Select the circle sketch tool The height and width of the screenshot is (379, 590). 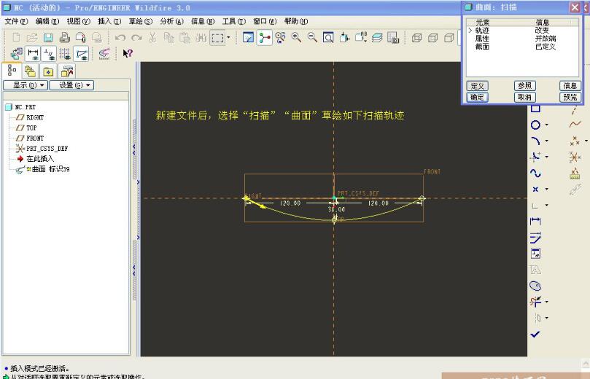pyautogui.click(x=535, y=125)
